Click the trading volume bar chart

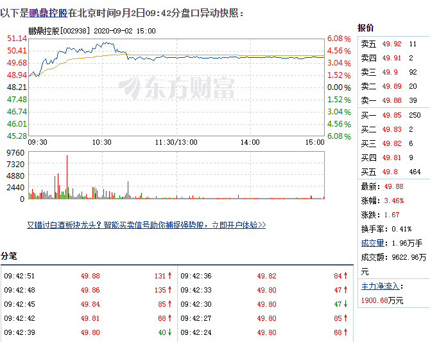tap(176, 175)
